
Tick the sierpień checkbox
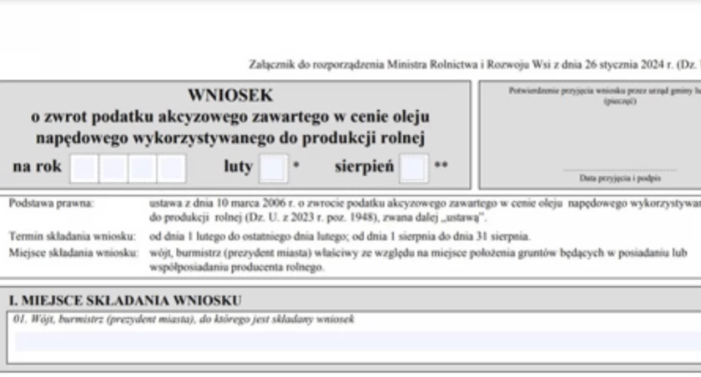[x=414, y=168]
